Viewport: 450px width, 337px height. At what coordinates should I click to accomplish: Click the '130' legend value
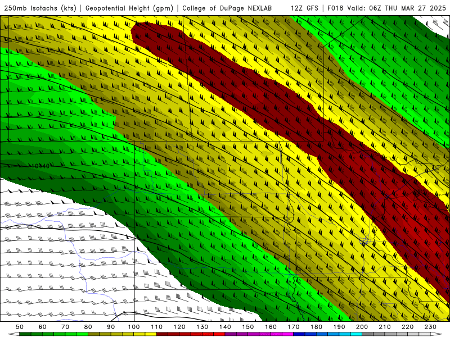coord(202,327)
